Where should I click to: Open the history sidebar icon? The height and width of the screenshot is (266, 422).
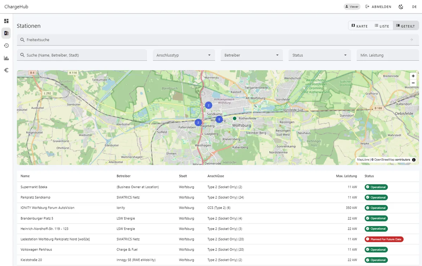click(6, 46)
